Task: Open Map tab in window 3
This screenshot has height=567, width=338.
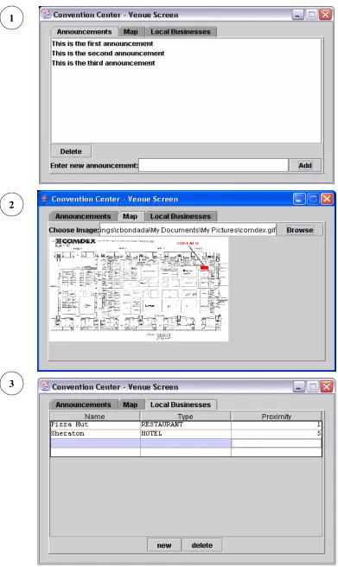Action: click(131, 405)
